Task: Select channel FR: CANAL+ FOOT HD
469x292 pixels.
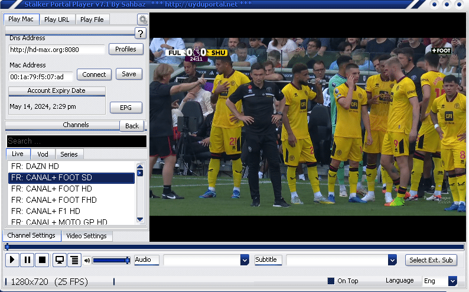Action: coord(71,189)
